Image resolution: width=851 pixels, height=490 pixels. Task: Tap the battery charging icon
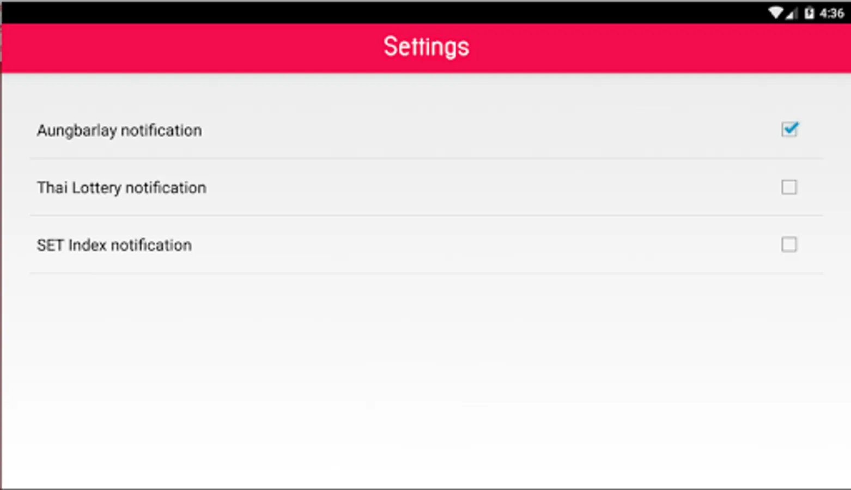click(x=809, y=13)
